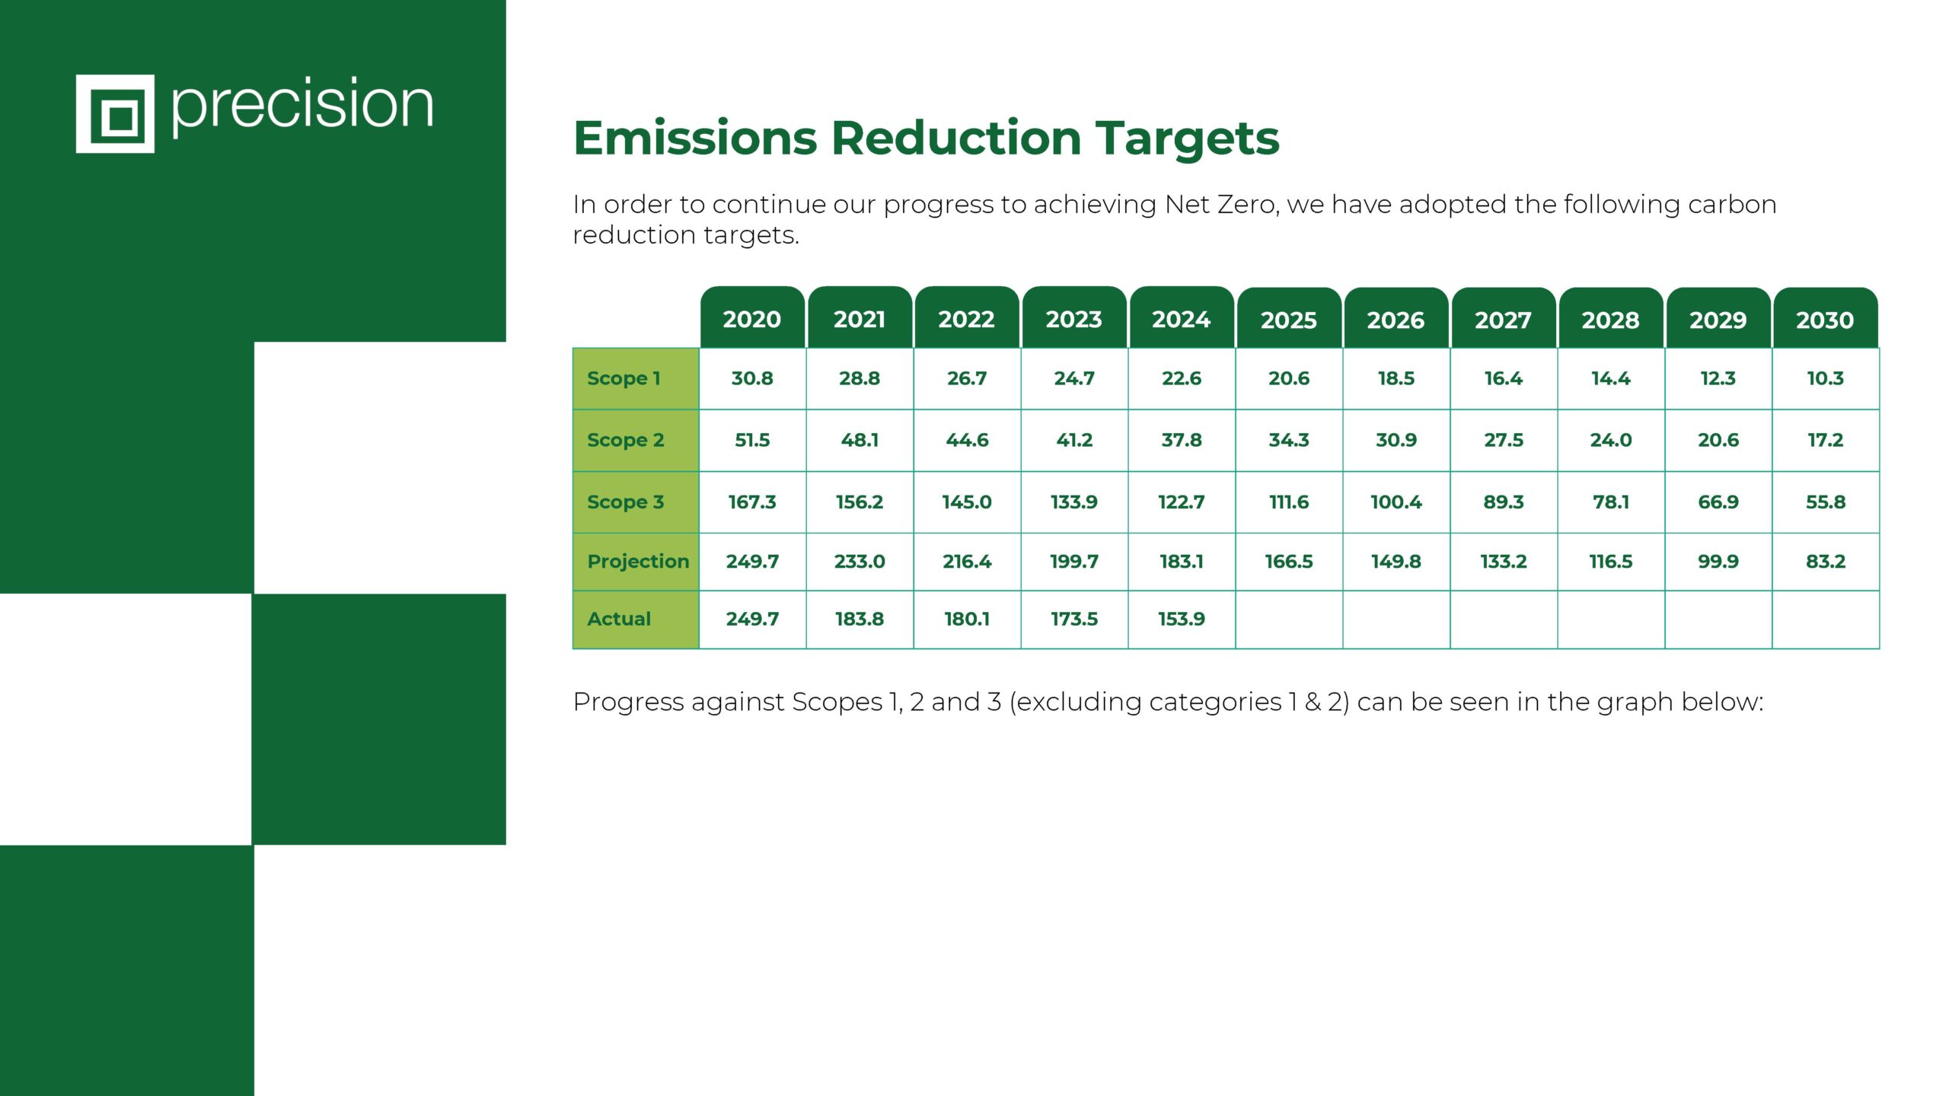The width and height of the screenshot is (1949, 1096).
Task: Click Scope 3 value 55.8
Action: click(x=1826, y=502)
